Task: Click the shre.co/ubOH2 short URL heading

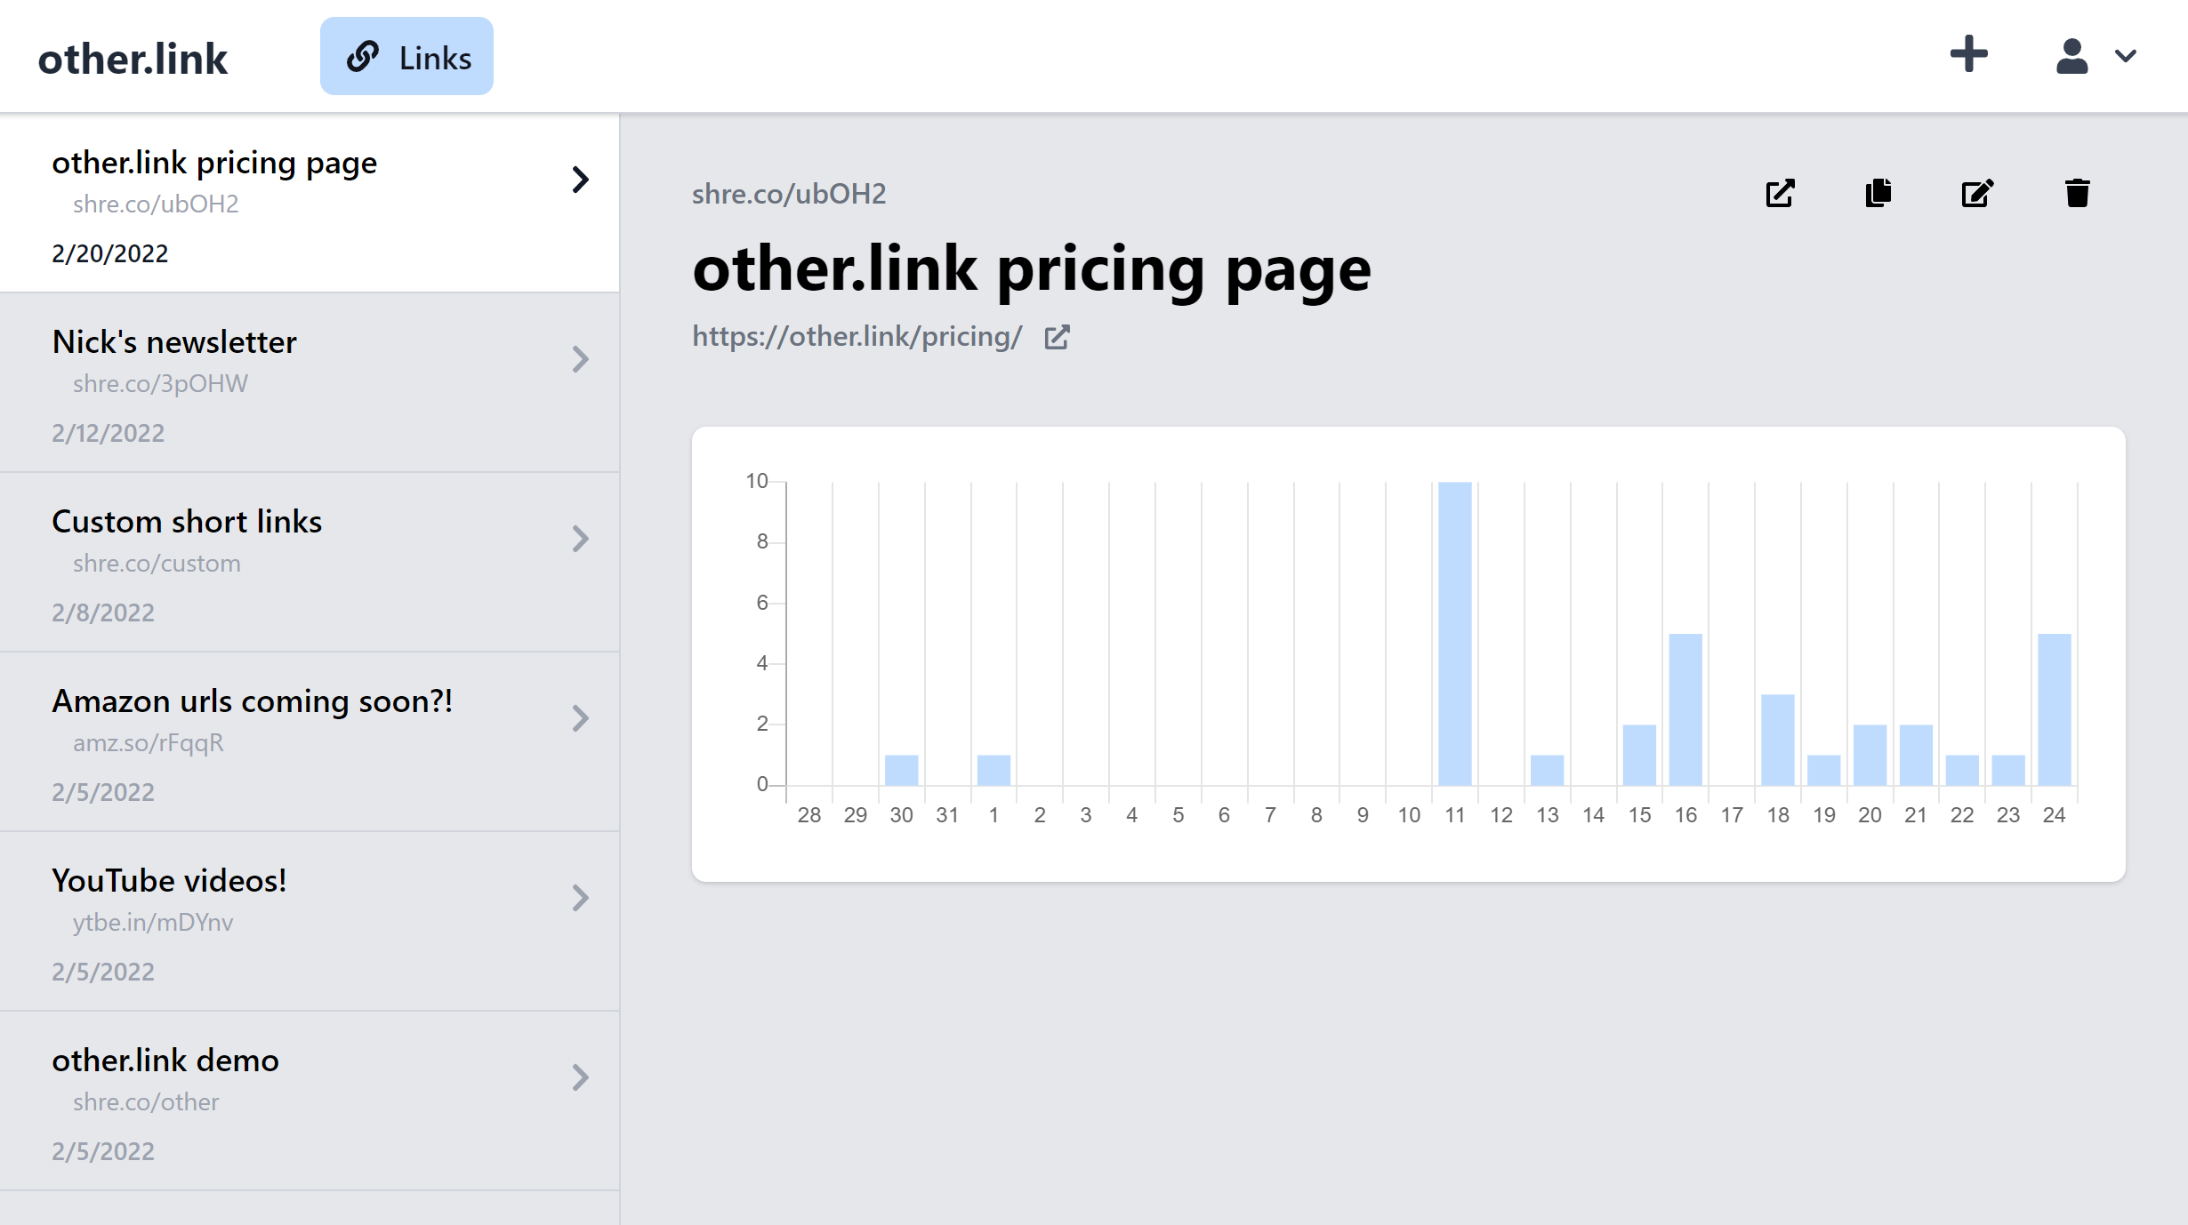Action: tap(789, 194)
